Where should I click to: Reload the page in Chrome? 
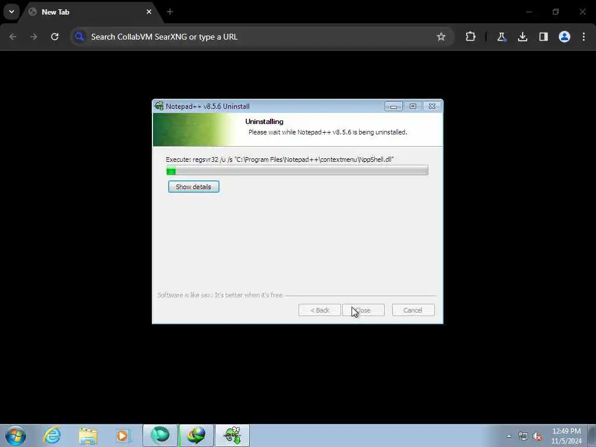coord(55,37)
